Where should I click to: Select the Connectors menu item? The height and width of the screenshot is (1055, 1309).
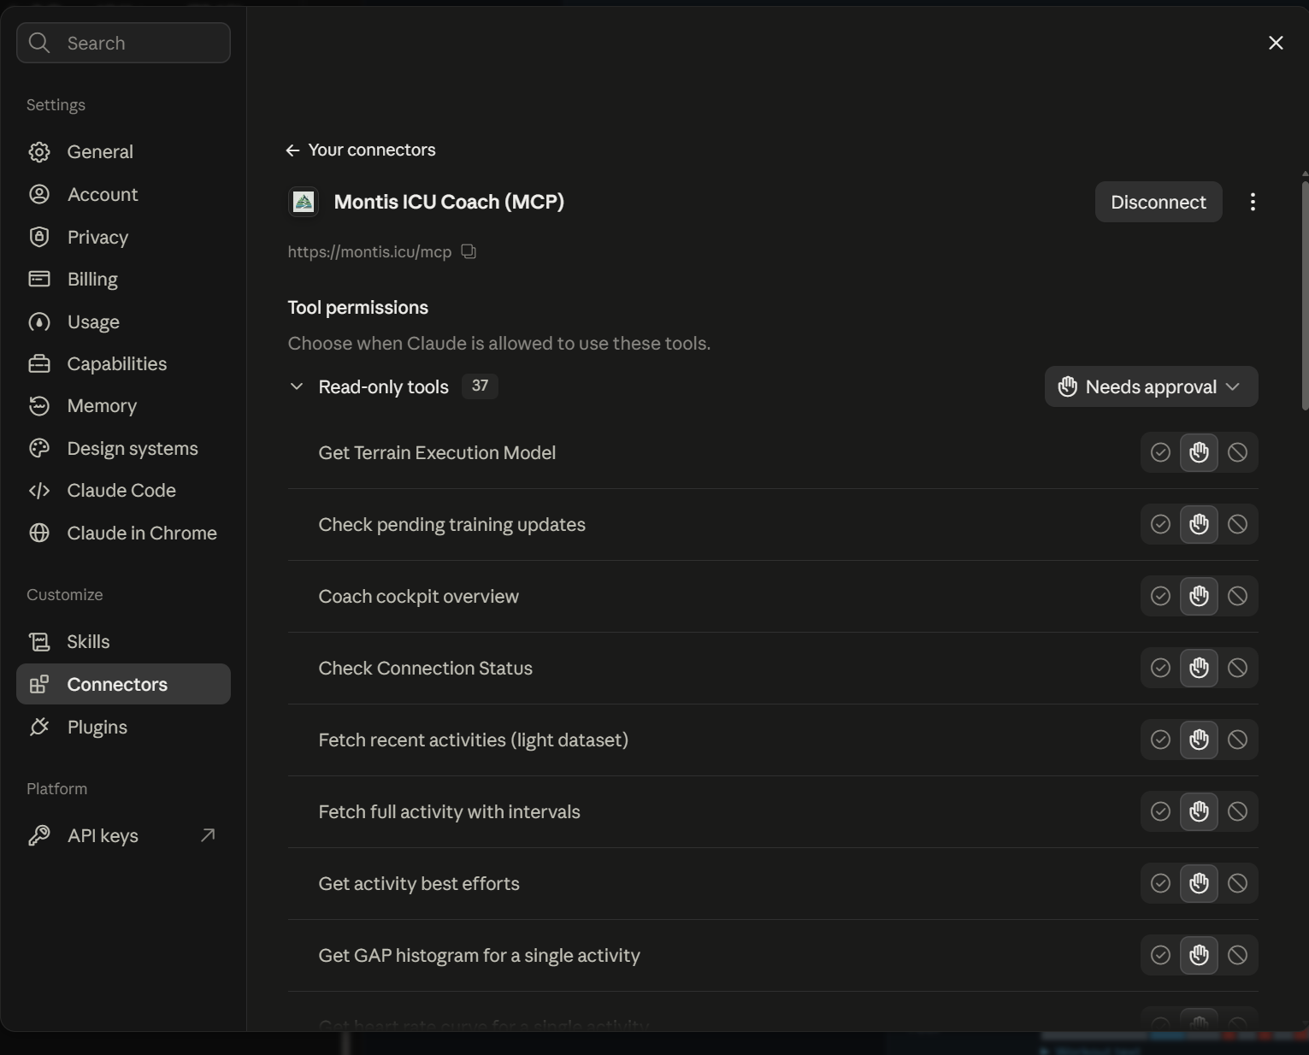(x=123, y=684)
